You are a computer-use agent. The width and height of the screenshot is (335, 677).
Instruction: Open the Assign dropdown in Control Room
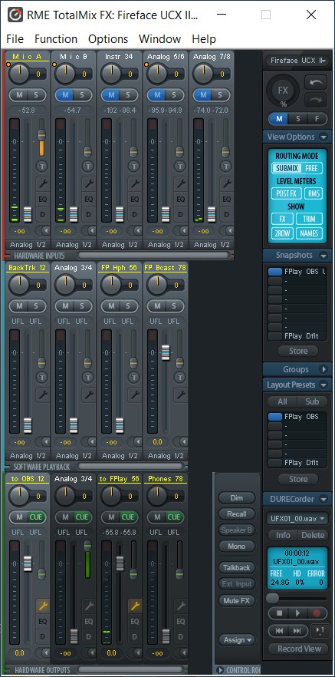tap(237, 640)
